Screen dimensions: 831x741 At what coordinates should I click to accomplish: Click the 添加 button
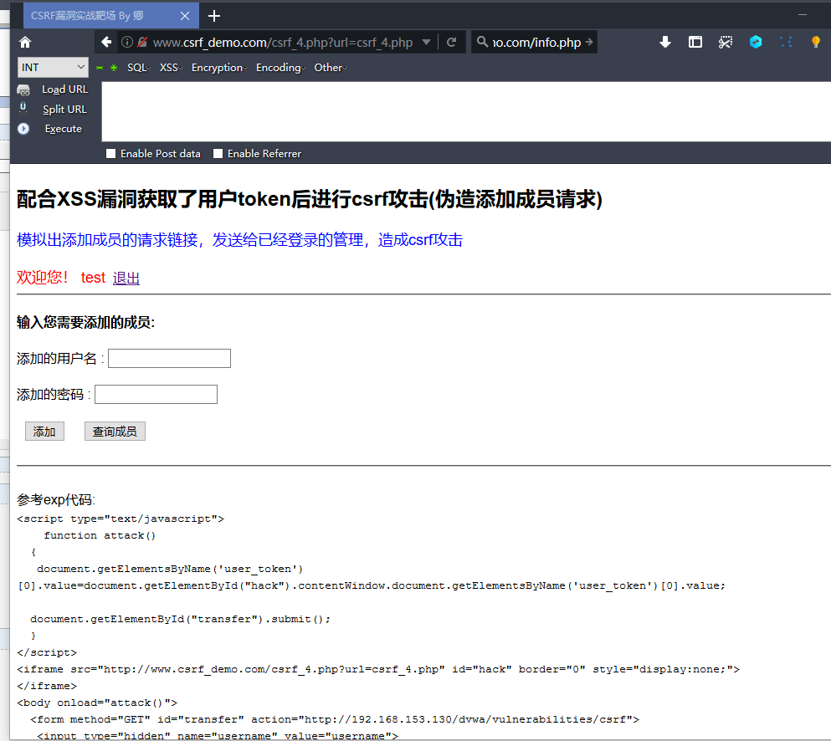(x=44, y=432)
